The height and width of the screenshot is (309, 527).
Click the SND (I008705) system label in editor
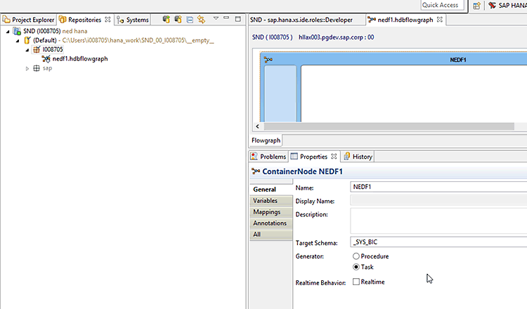272,37
